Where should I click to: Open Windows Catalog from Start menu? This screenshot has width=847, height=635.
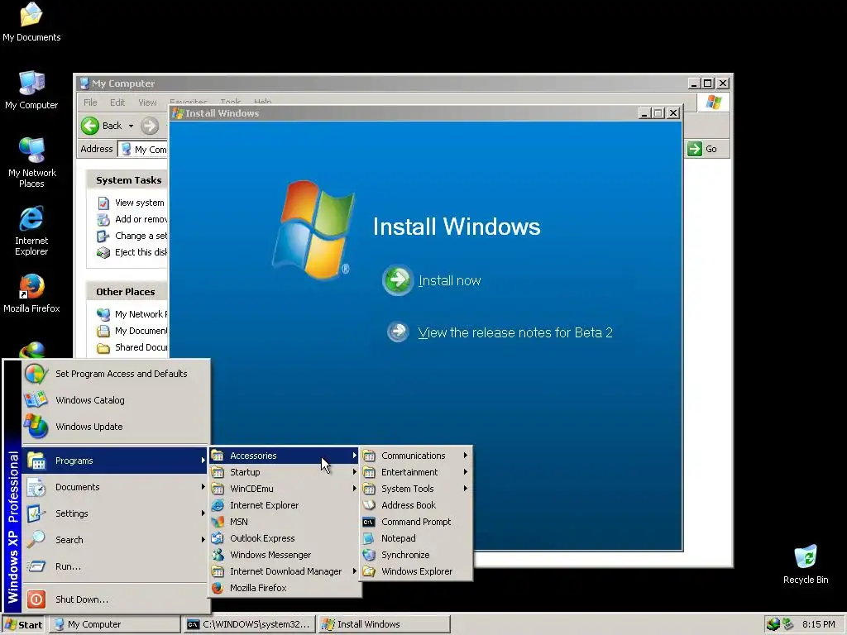coord(116,400)
